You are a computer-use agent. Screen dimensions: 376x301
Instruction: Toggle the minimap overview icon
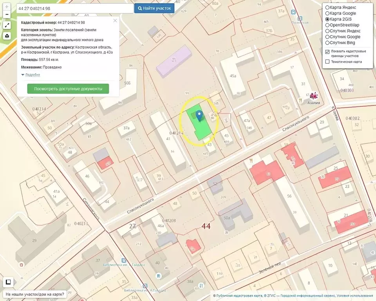pyautogui.click(x=8, y=282)
